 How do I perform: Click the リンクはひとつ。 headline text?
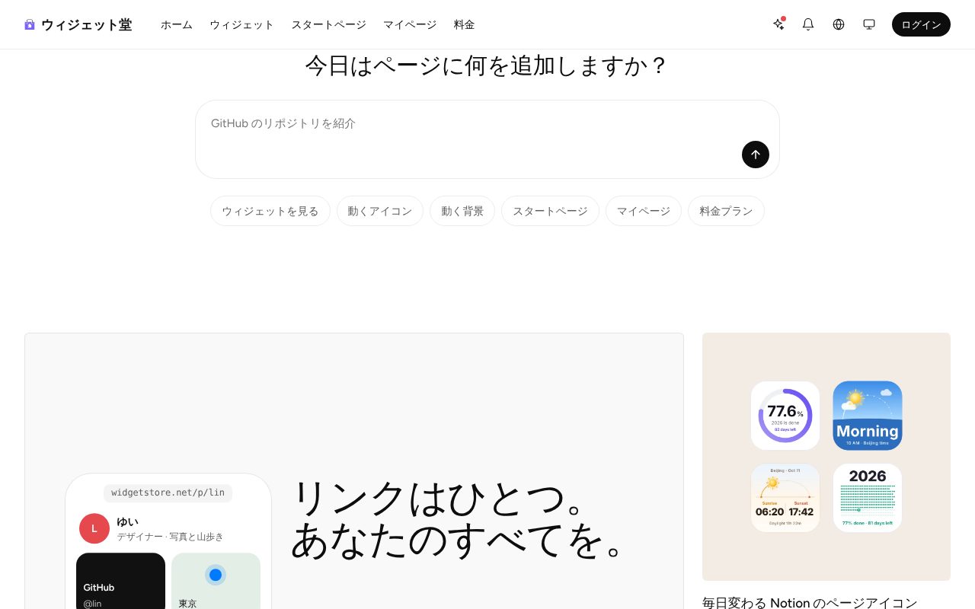click(x=443, y=499)
